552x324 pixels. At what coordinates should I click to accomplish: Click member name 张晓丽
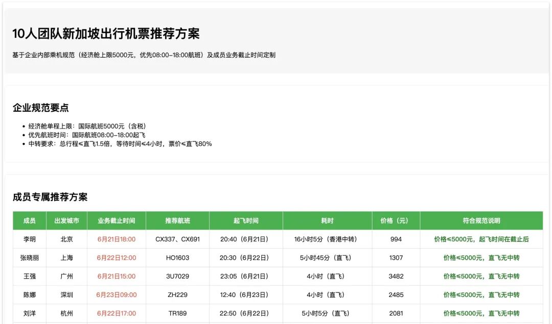[30, 258]
